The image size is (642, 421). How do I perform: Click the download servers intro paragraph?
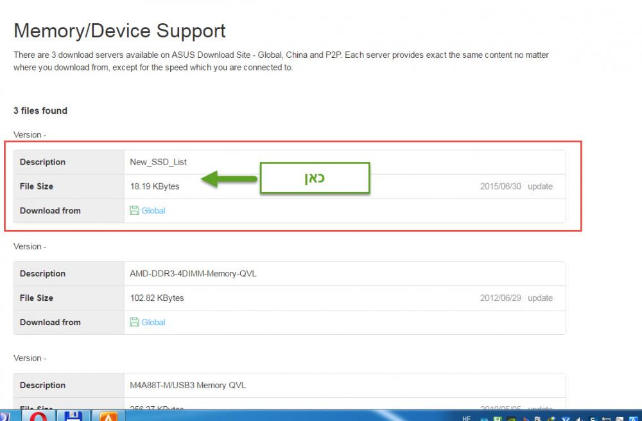tap(281, 61)
